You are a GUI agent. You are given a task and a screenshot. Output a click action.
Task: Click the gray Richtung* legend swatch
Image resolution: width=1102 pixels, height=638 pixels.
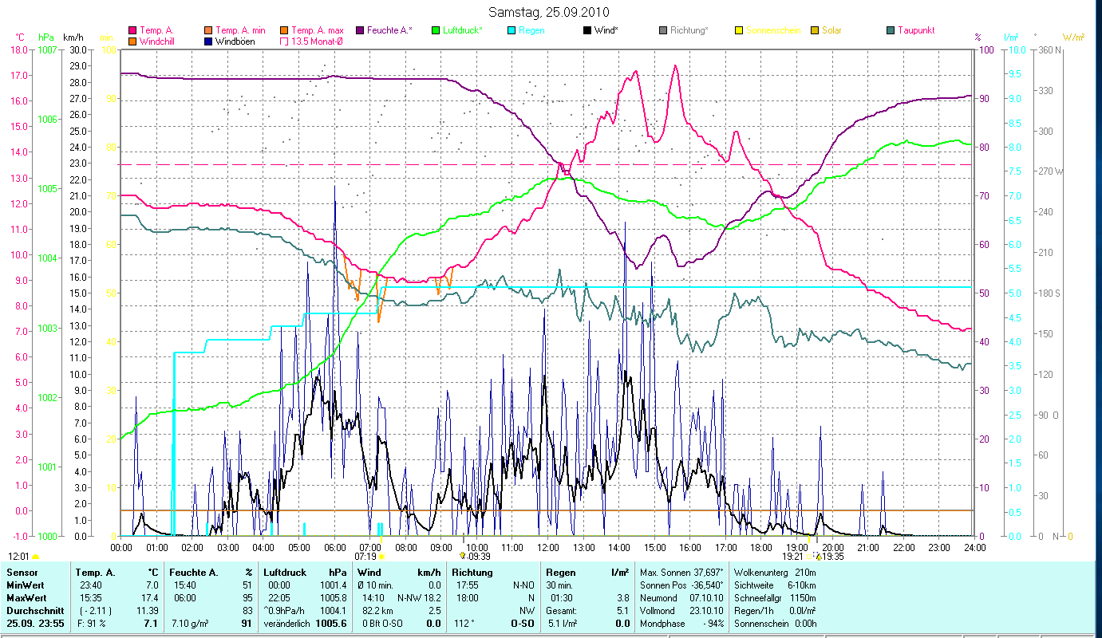(662, 30)
